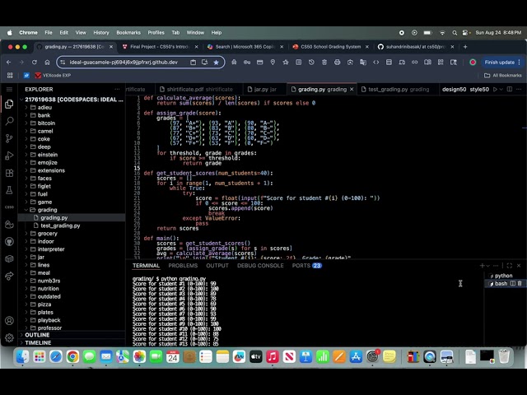Screen dimensions: 527x395
Task: Select the python terminal entry
Action: [x=503, y=276]
